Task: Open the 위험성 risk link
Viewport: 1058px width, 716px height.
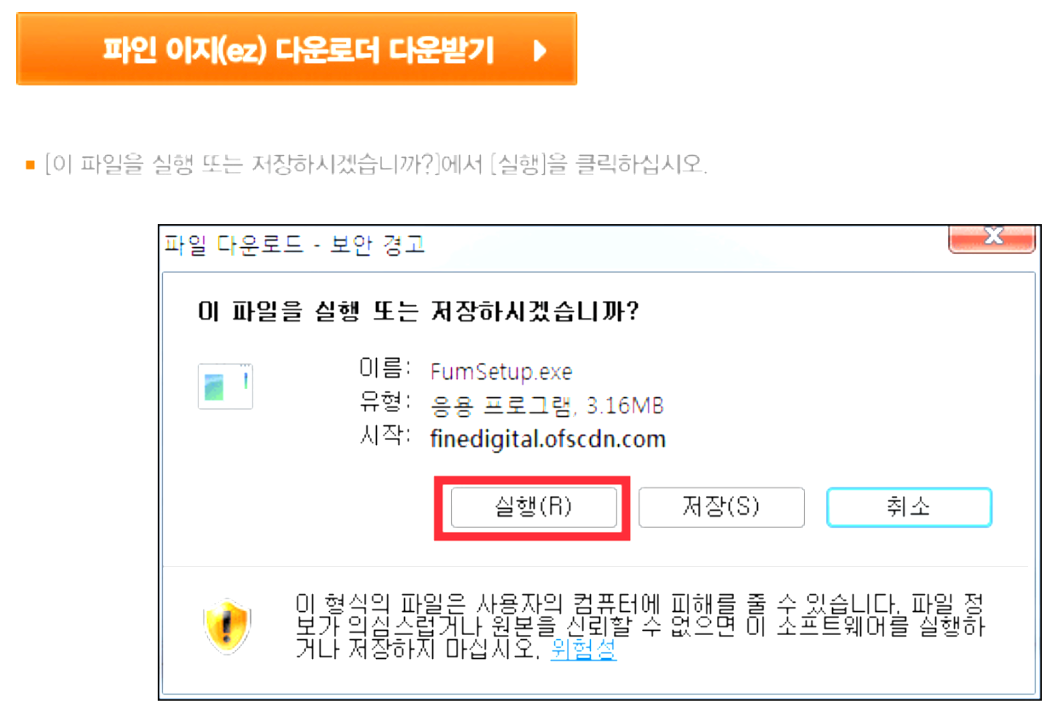Action: pyautogui.click(x=583, y=650)
